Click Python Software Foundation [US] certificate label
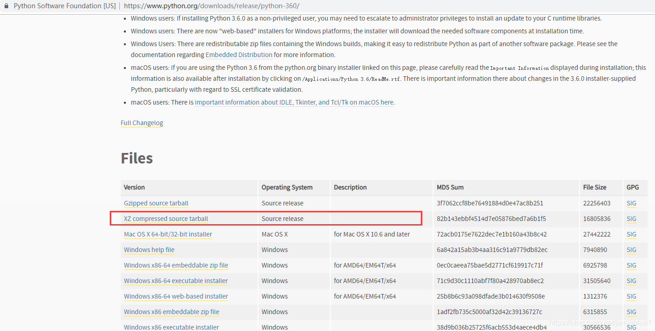 [64, 6]
